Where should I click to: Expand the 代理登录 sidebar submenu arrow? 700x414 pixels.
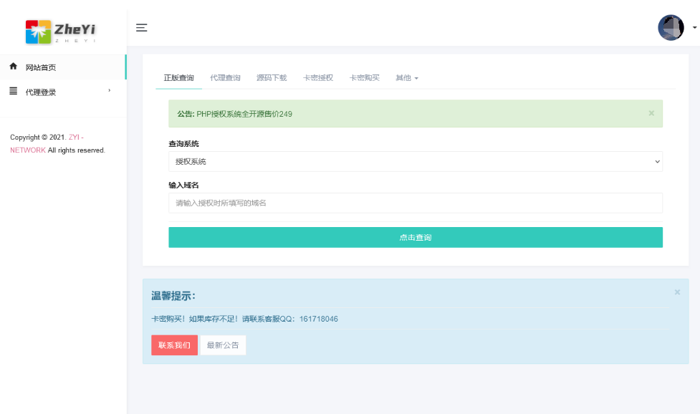click(110, 91)
